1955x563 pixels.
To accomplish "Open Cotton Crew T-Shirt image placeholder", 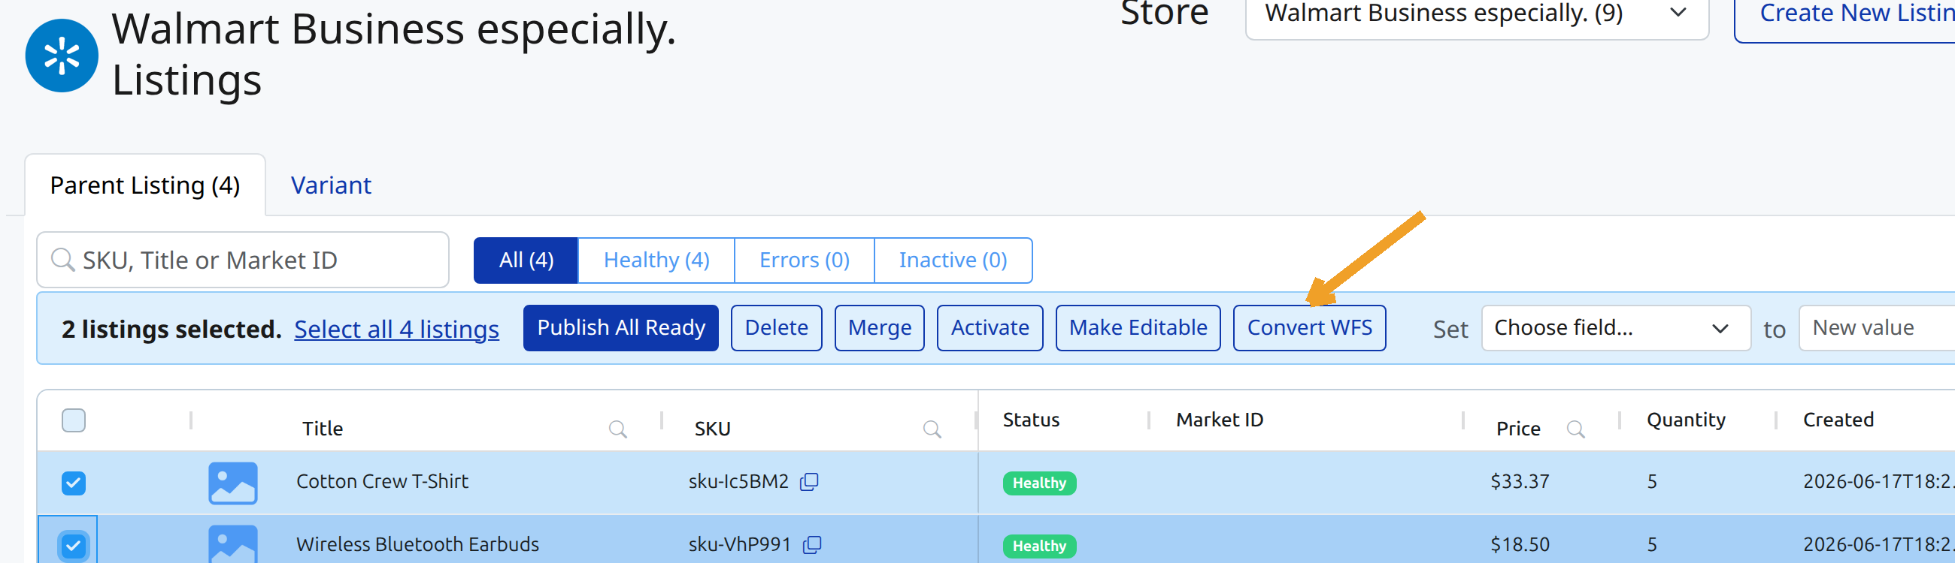I will [x=233, y=483].
